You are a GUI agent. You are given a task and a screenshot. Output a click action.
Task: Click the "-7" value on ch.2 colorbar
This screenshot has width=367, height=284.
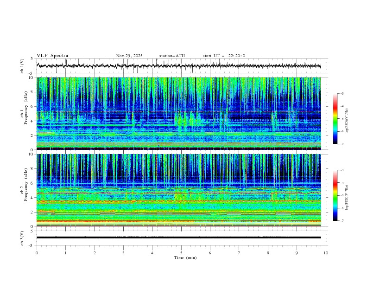point(342,221)
